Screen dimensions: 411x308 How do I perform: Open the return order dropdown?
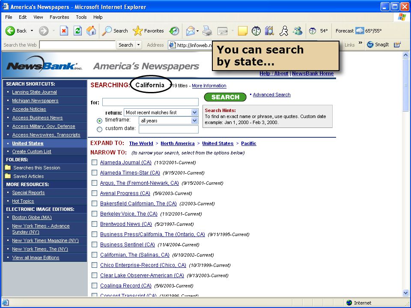click(x=194, y=113)
